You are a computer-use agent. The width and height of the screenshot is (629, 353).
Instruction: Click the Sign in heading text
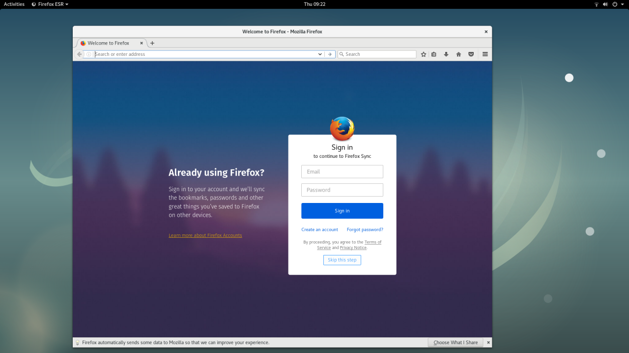(x=342, y=147)
